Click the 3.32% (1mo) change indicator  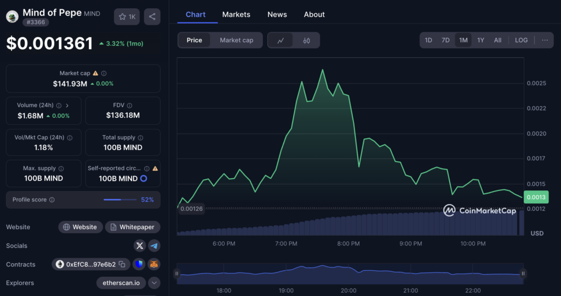tap(121, 44)
